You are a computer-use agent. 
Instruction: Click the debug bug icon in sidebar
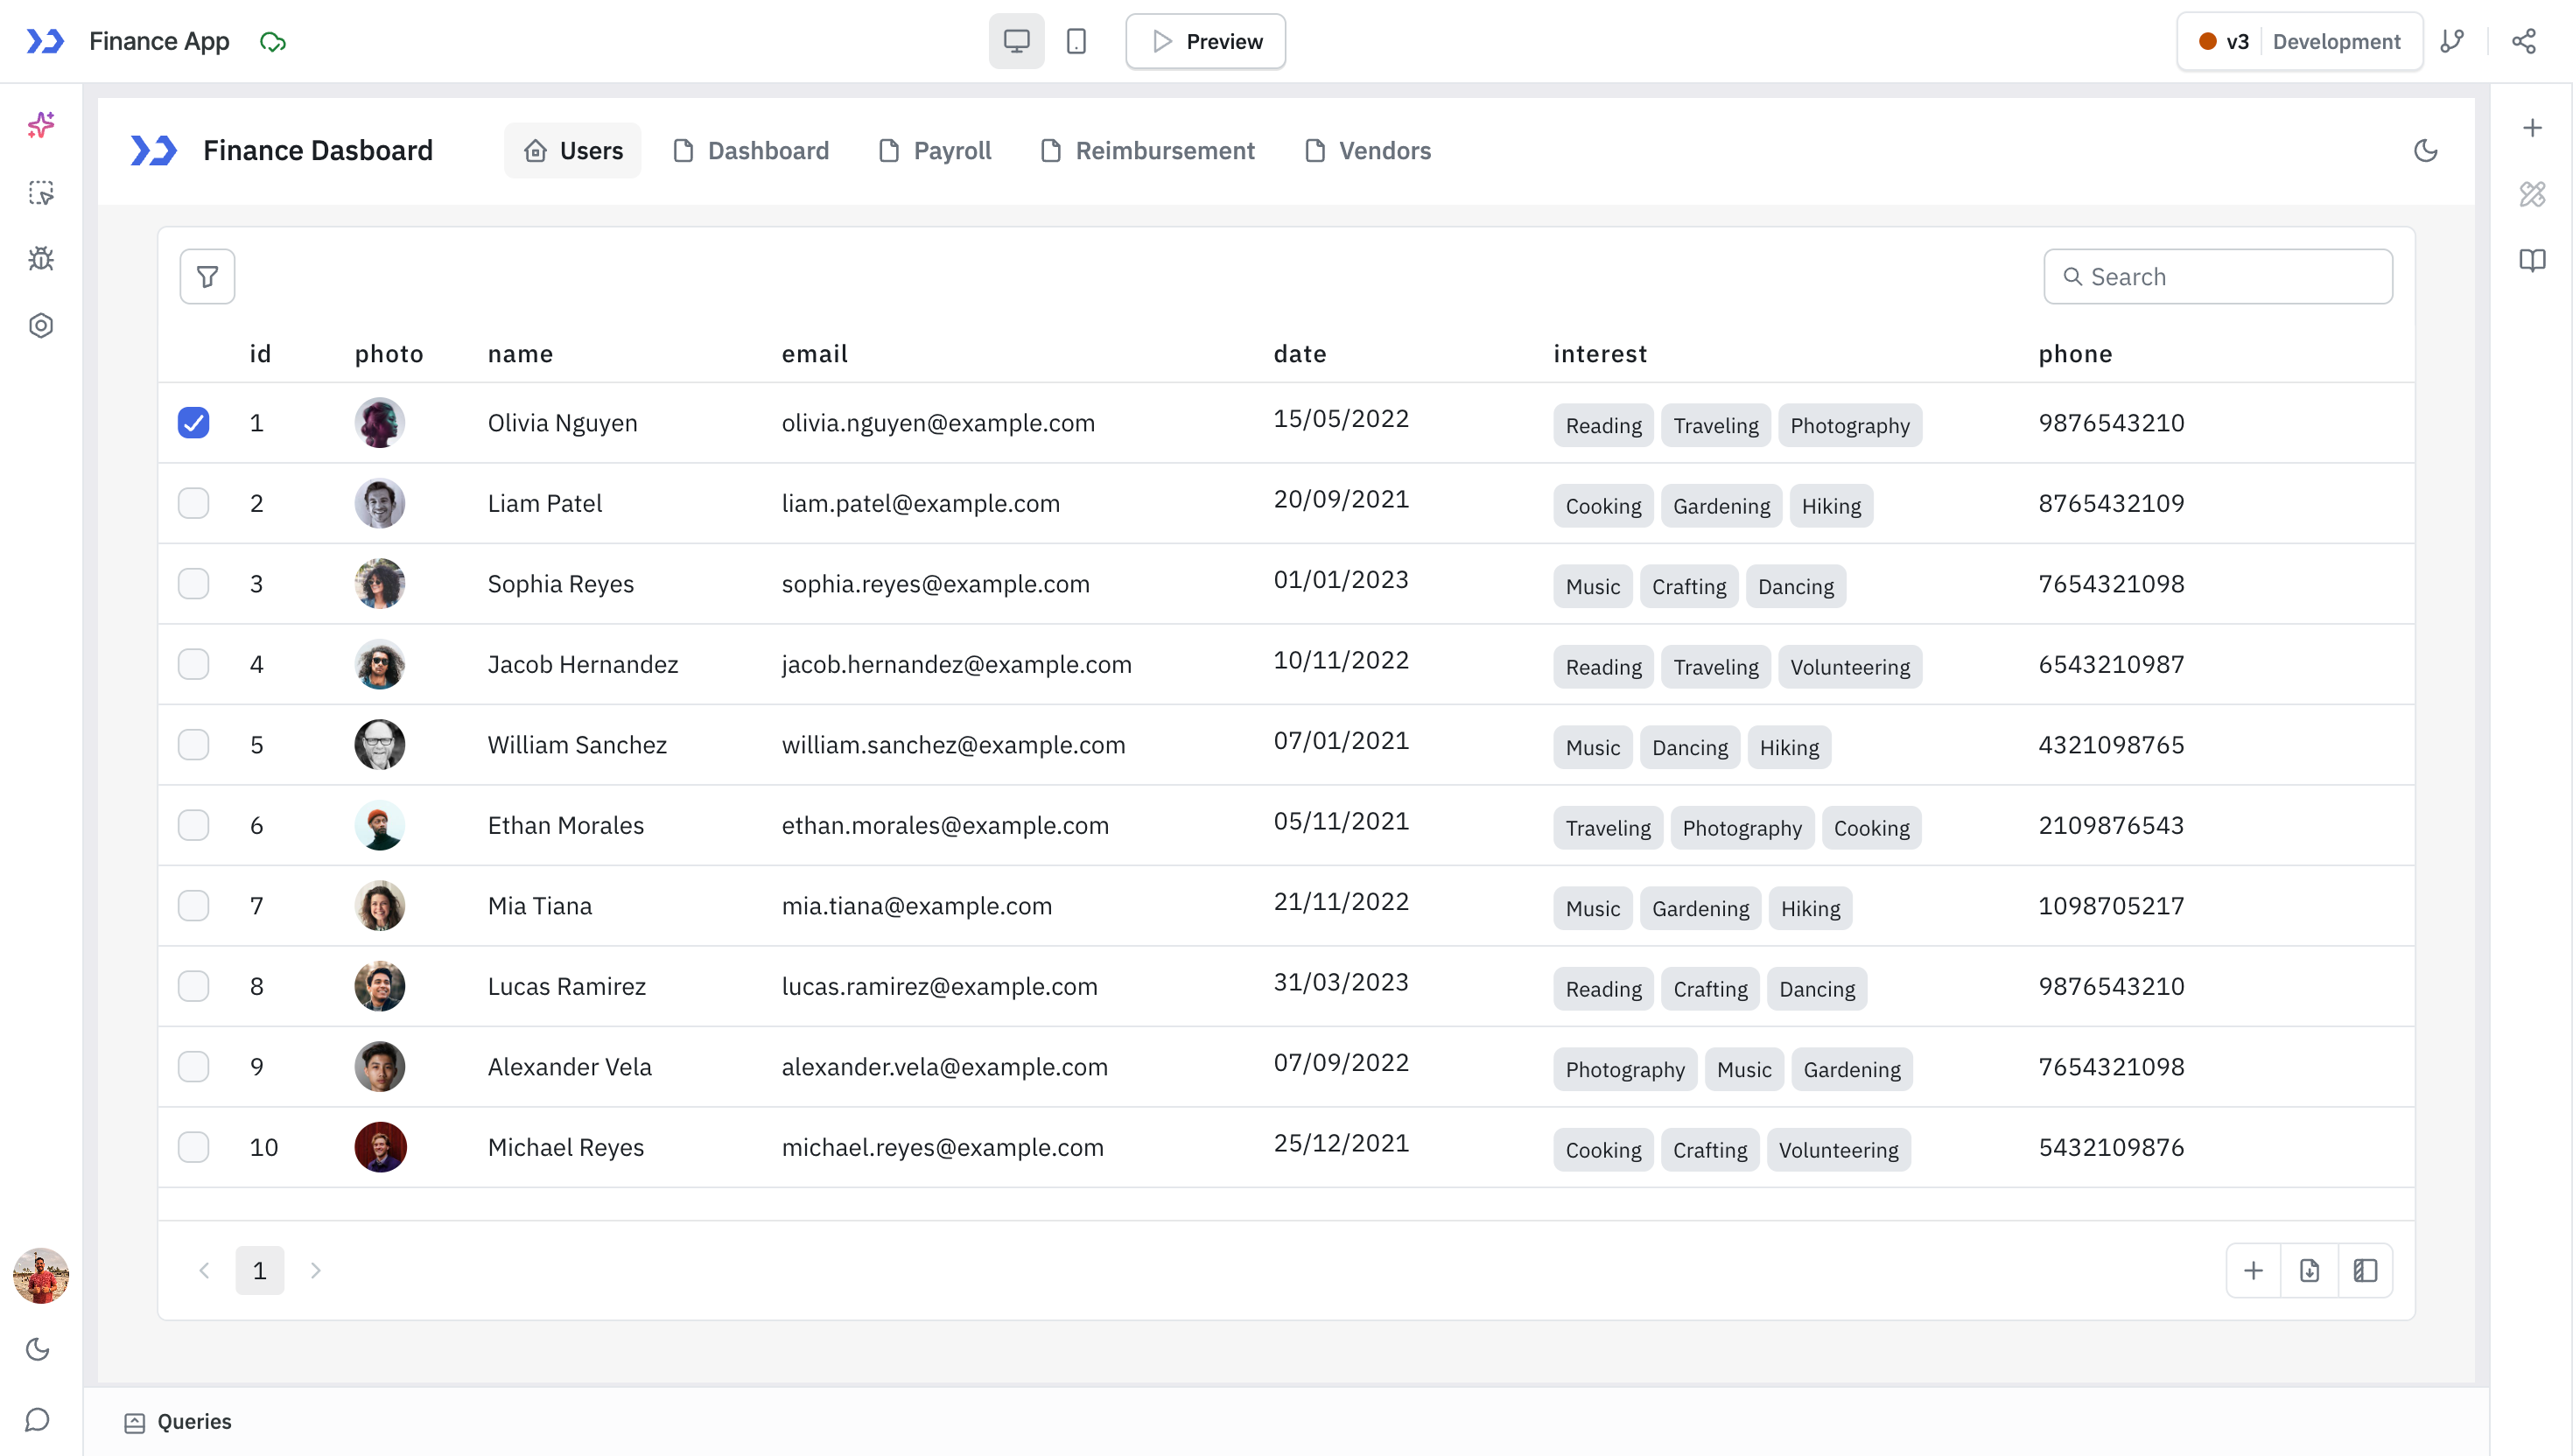[41, 259]
